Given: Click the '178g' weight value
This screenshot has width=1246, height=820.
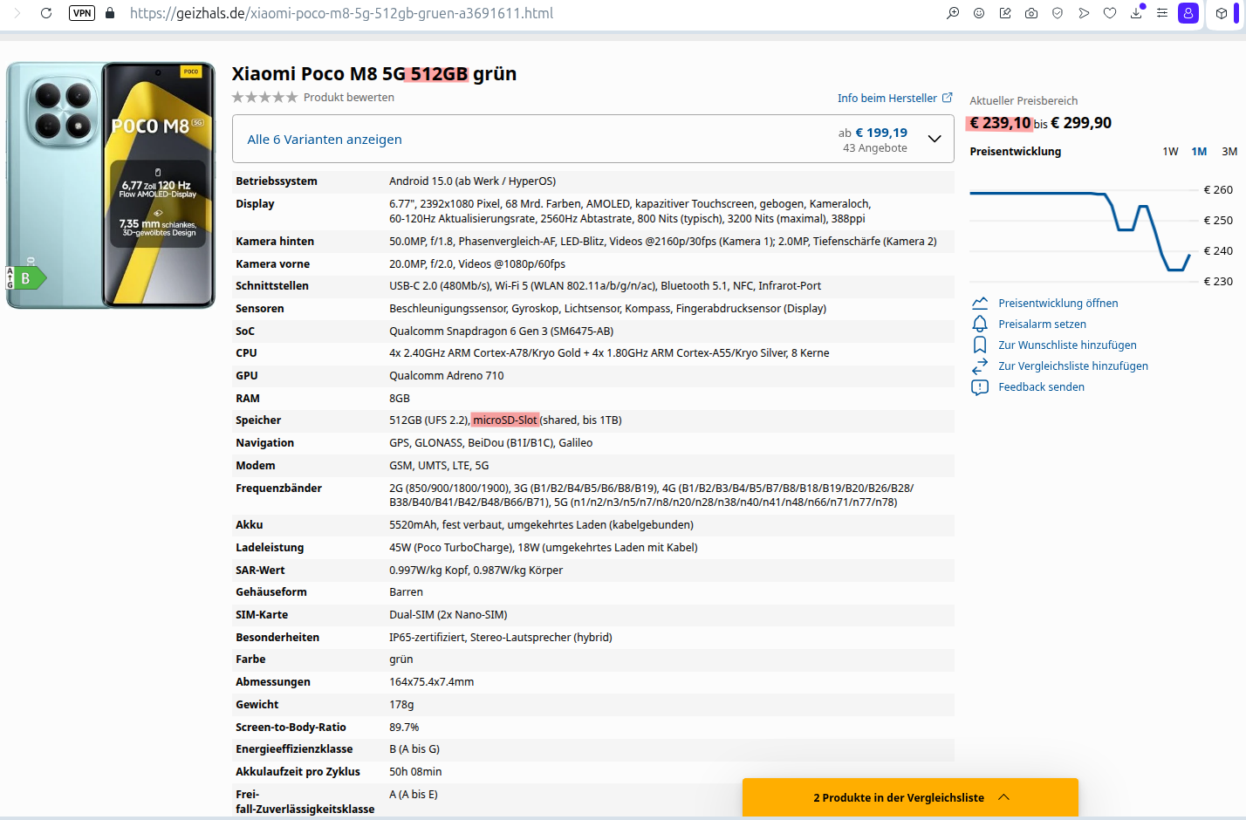Looking at the screenshot, I should pos(401,705).
